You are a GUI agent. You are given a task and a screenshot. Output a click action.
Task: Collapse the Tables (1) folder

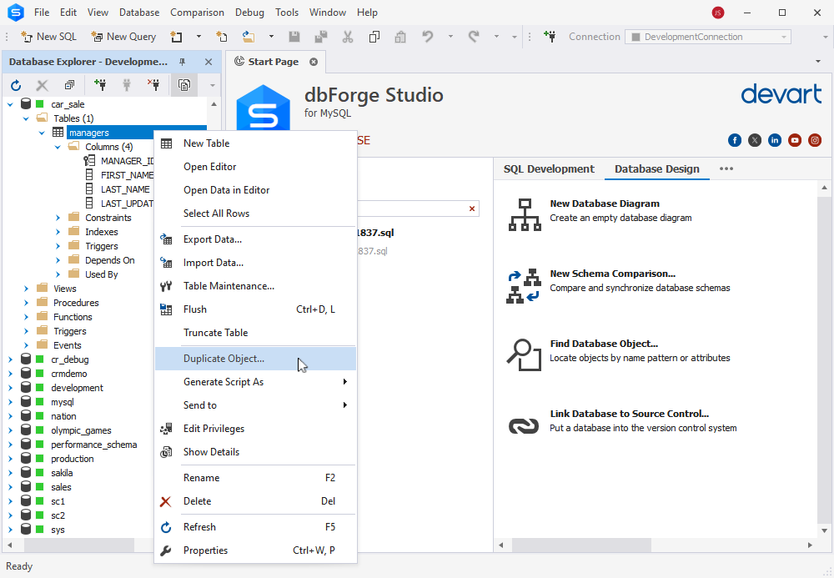pyautogui.click(x=26, y=118)
